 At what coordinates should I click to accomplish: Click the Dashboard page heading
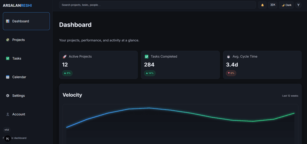[75, 25]
